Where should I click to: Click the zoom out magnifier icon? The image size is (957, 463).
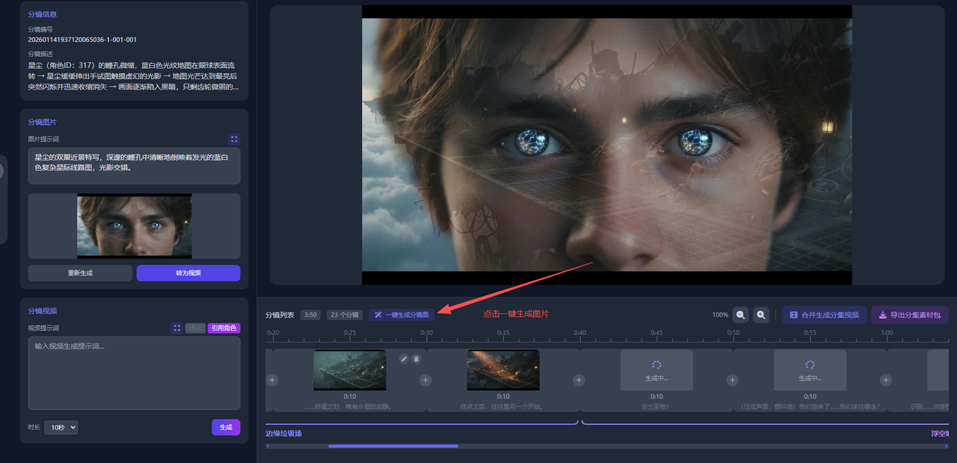pyautogui.click(x=740, y=315)
